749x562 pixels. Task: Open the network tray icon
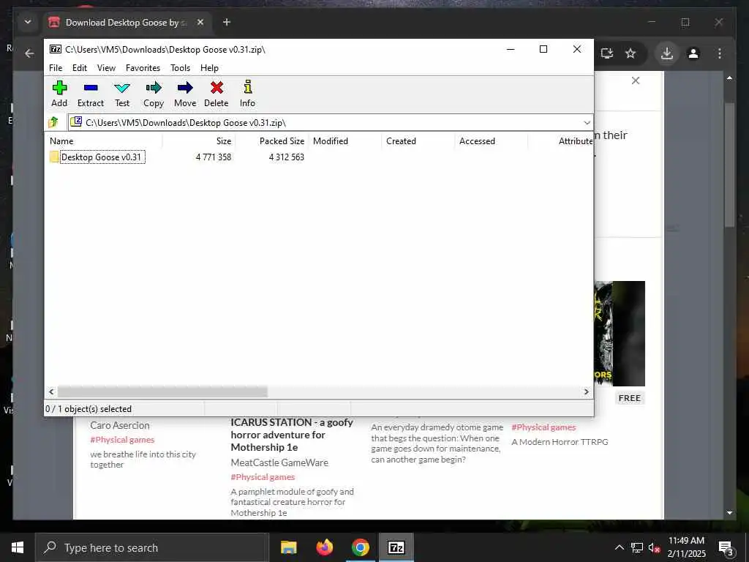coord(637,547)
